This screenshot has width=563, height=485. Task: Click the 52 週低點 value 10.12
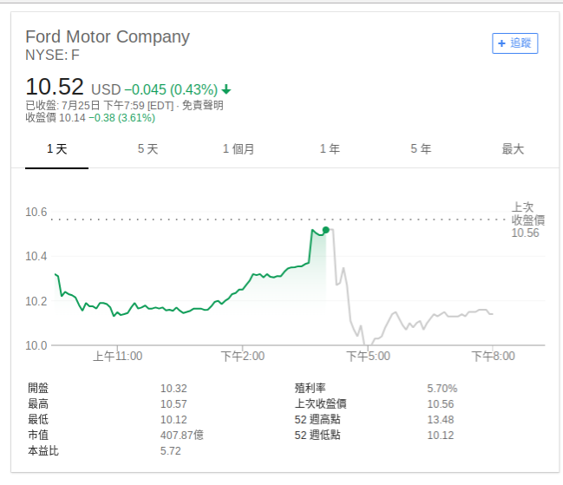(x=440, y=436)
